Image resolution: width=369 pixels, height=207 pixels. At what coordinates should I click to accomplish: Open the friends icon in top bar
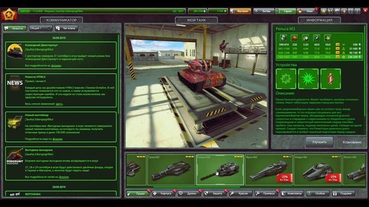[330, 11]
